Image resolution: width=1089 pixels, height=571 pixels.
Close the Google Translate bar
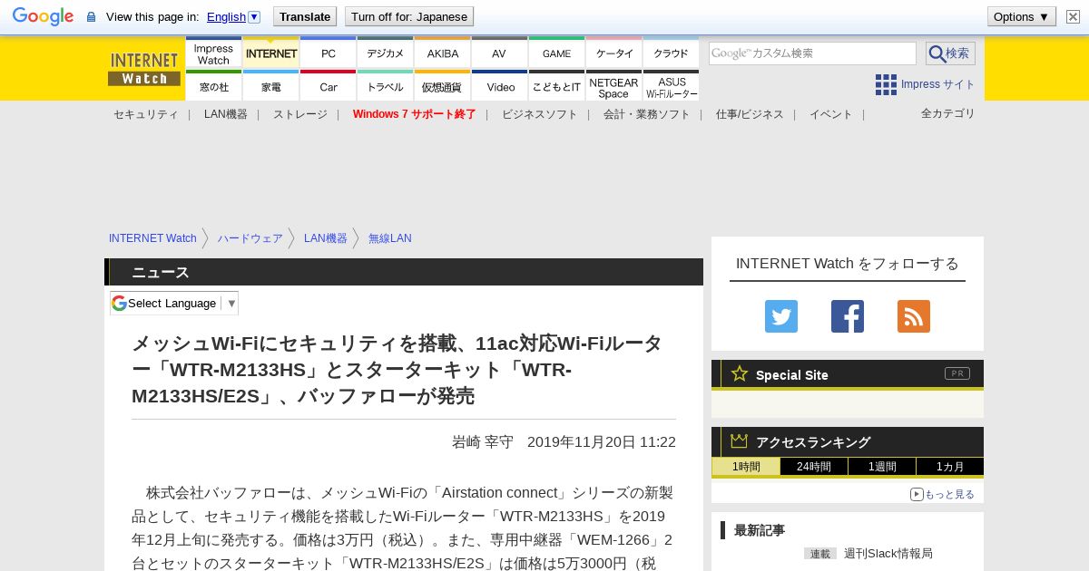click(1073, 16)
